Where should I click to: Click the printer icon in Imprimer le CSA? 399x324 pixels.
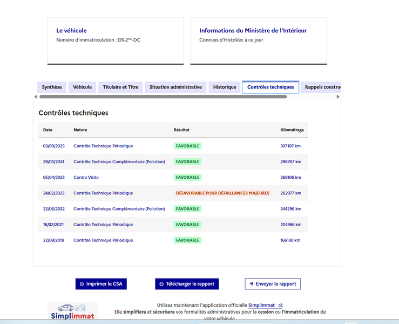tap(82, 284)
